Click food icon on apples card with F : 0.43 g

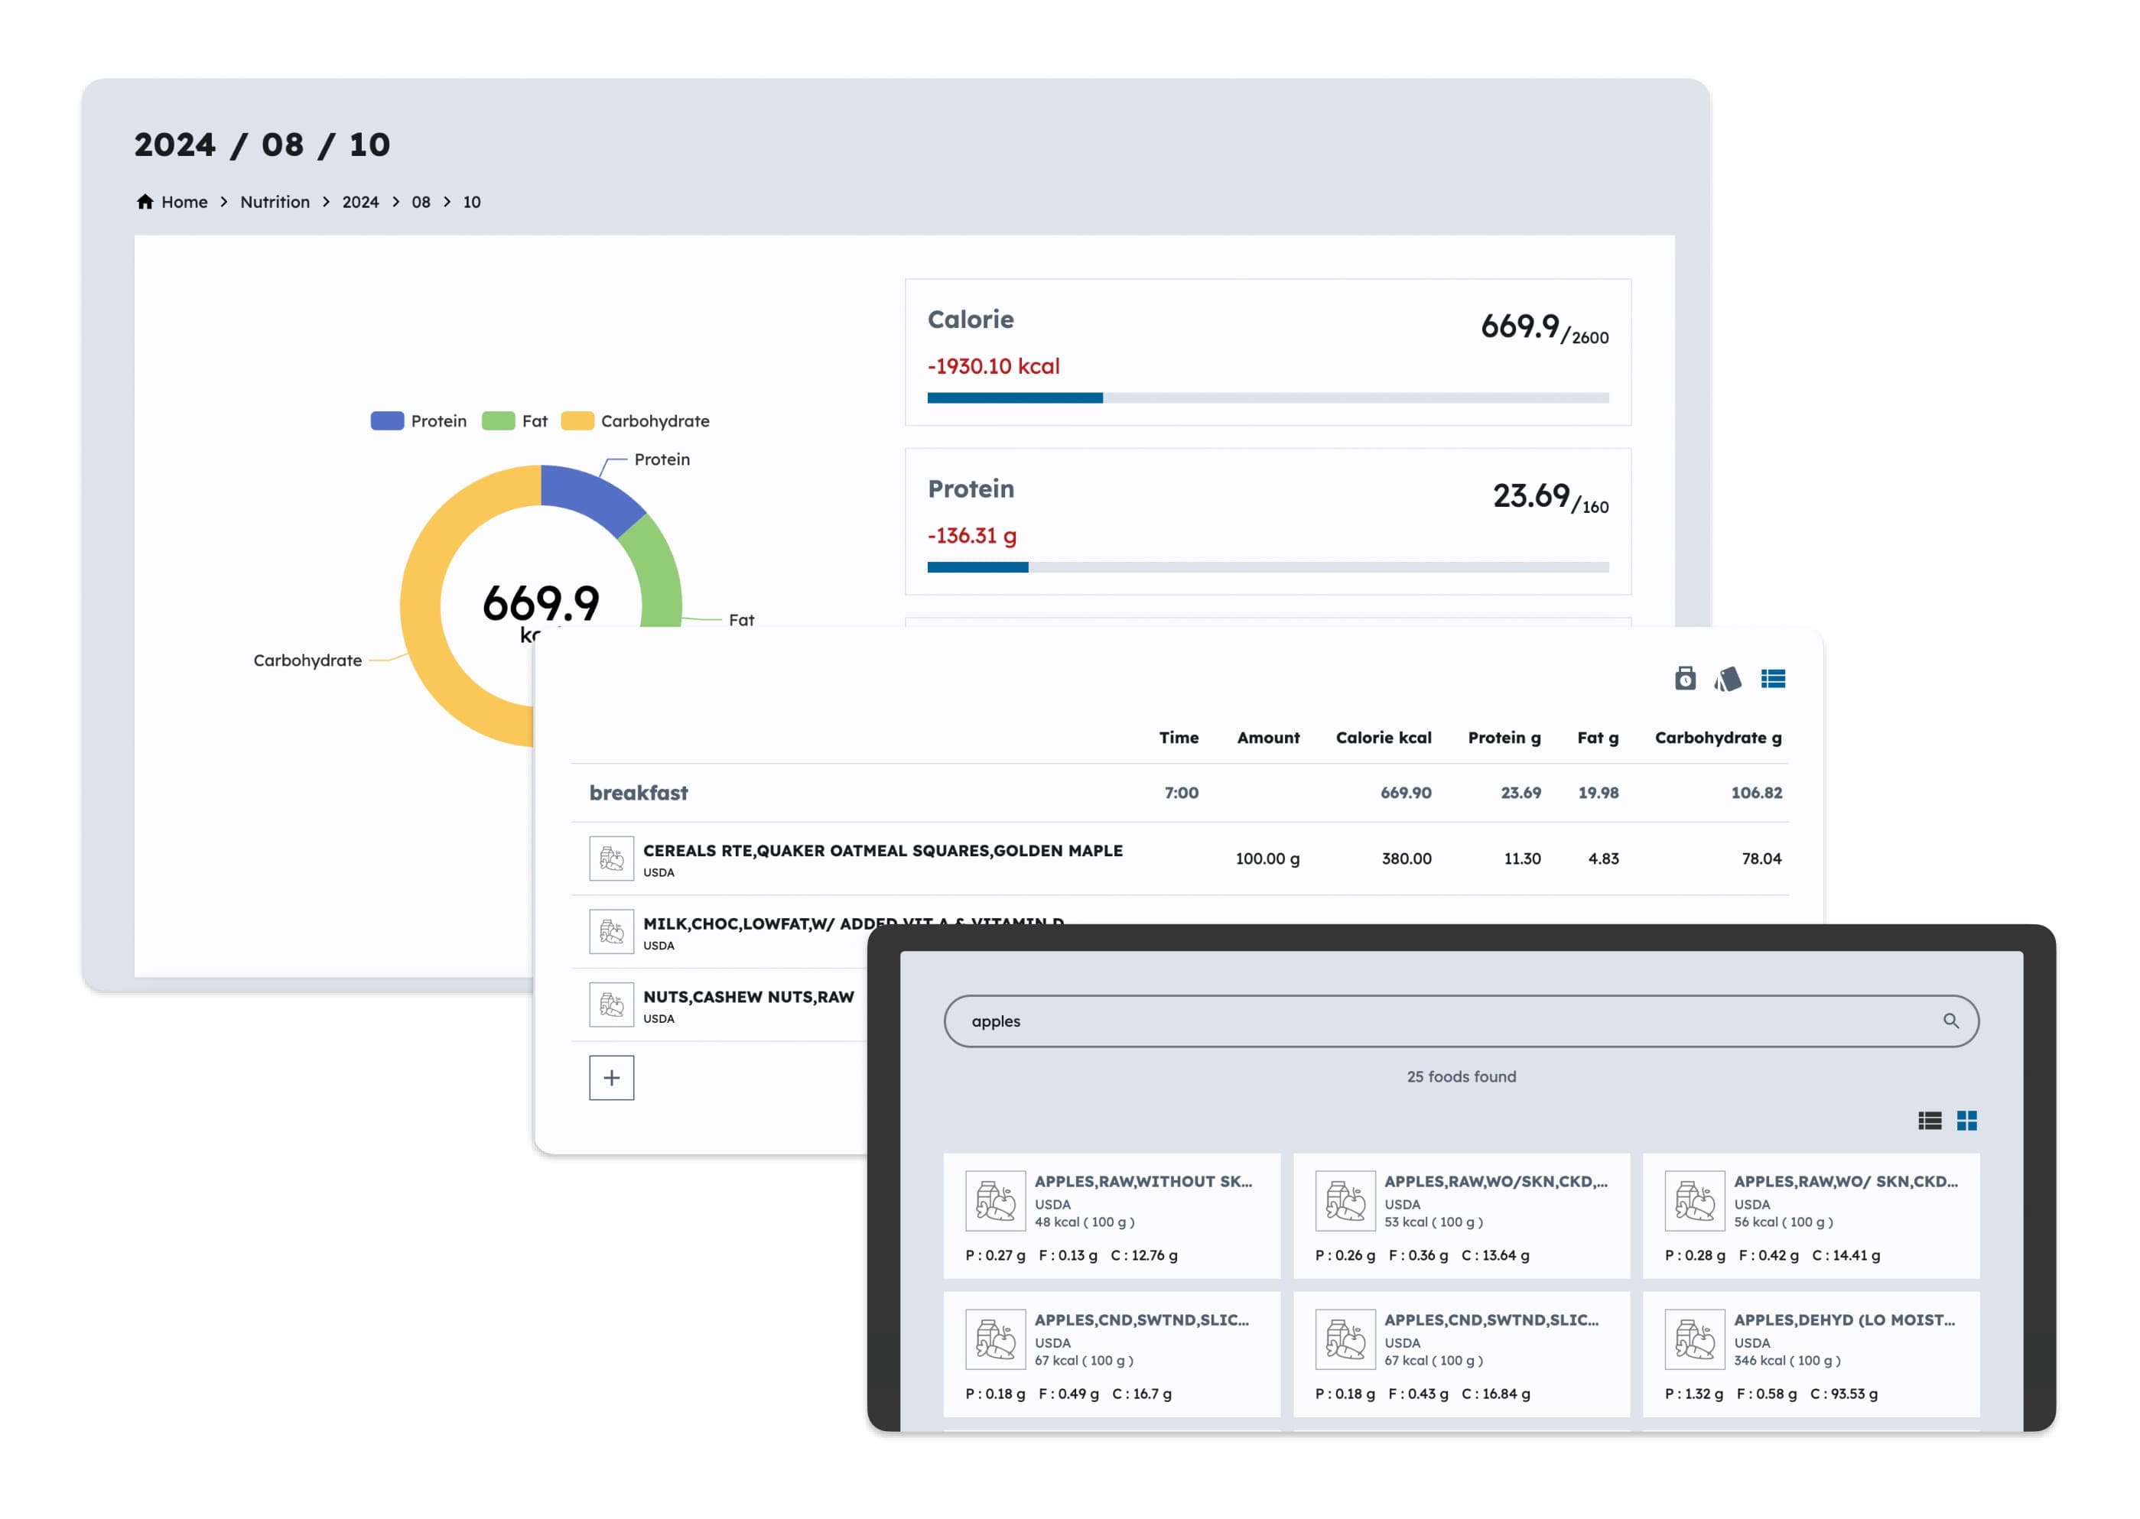coord(1345,1339)
